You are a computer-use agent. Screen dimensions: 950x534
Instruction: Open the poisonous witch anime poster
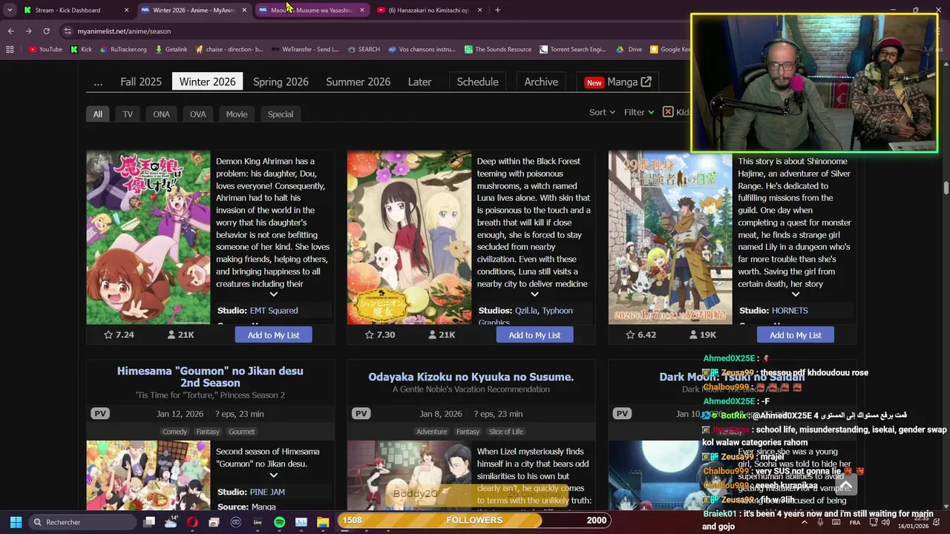pos(410,237)
